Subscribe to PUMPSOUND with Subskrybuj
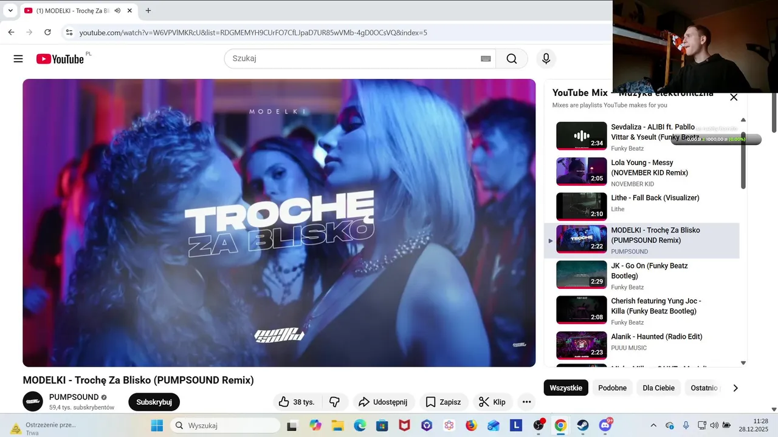This screenshot has height=437, width=778. 154,402
